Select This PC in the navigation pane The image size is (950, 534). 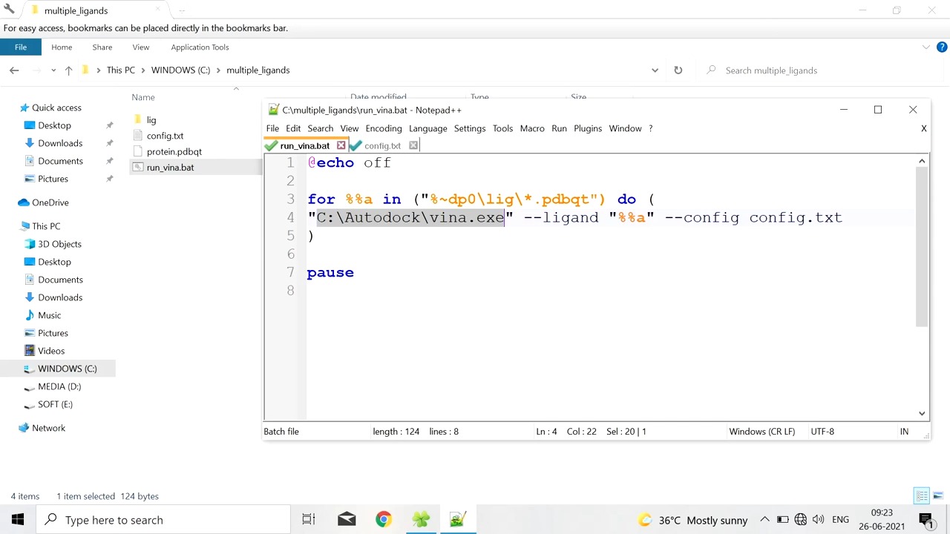[46, 226]
